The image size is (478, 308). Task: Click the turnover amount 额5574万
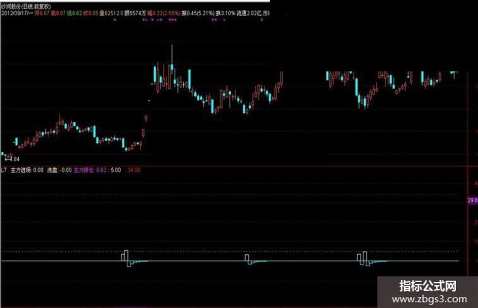(135, 13)
